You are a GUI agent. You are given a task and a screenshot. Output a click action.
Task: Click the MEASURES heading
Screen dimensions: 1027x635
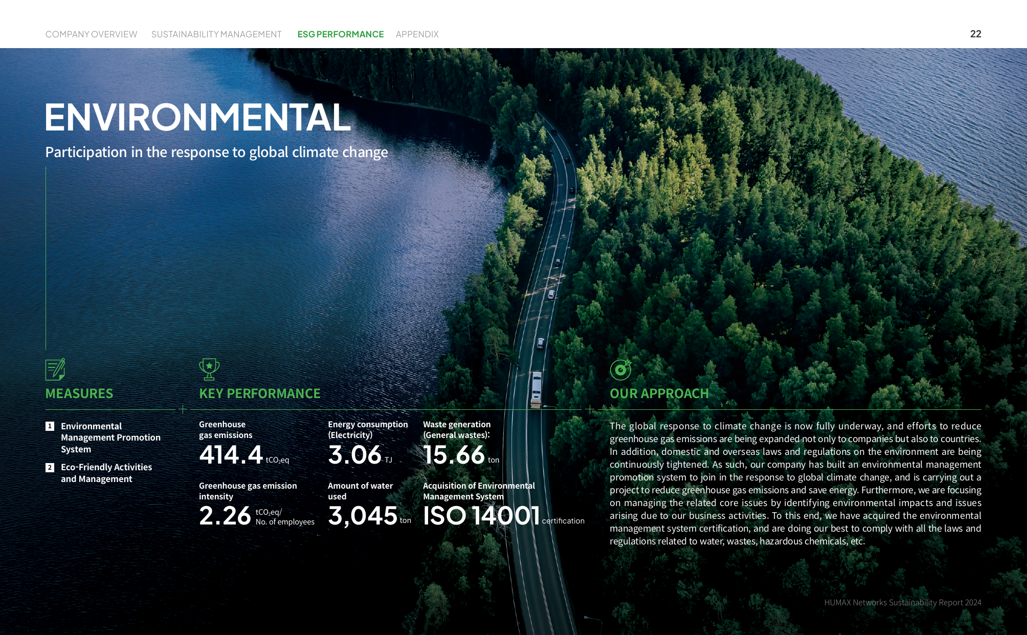click(79, 393)
